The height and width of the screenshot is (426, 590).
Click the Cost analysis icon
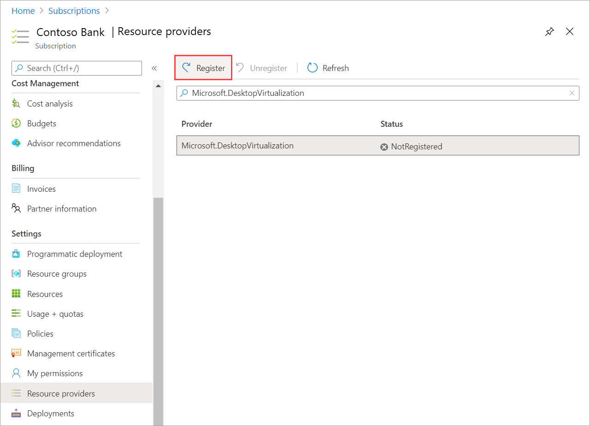(16, 104)
